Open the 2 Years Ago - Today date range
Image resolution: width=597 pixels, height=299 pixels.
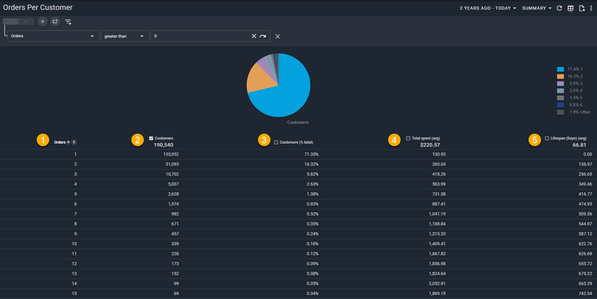[x=488, y=8]
